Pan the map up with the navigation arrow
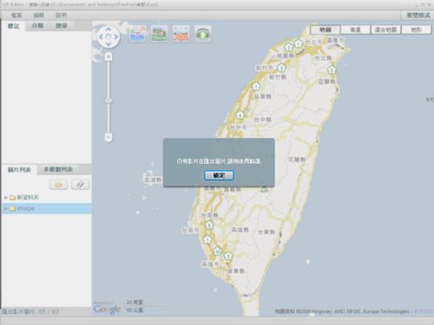The width and height of the screenshot is (434, 325). 108,29
